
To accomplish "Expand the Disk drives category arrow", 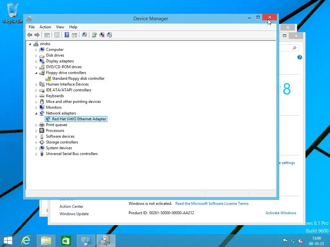I will [x=36, y=56].
